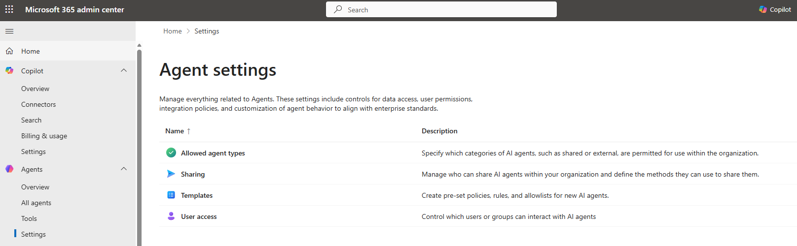Collapse the Copilot section chevron
This screenshot has height=246, width=797.
(124, 71)
